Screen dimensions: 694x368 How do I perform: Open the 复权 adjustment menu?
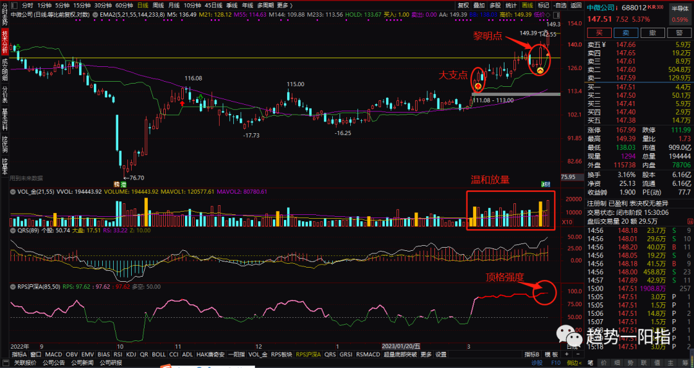click(463, 5)
